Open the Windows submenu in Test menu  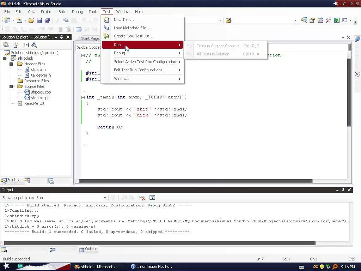142,79
